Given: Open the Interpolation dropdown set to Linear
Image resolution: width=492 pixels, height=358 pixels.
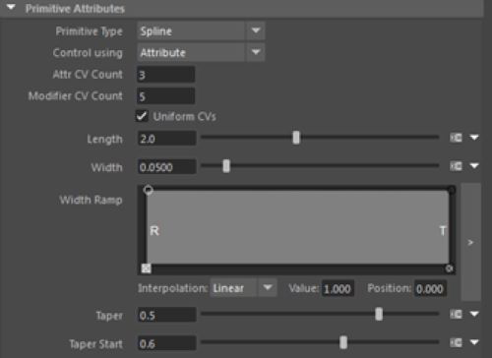Looking at the screenshot, I should [243, 288].
